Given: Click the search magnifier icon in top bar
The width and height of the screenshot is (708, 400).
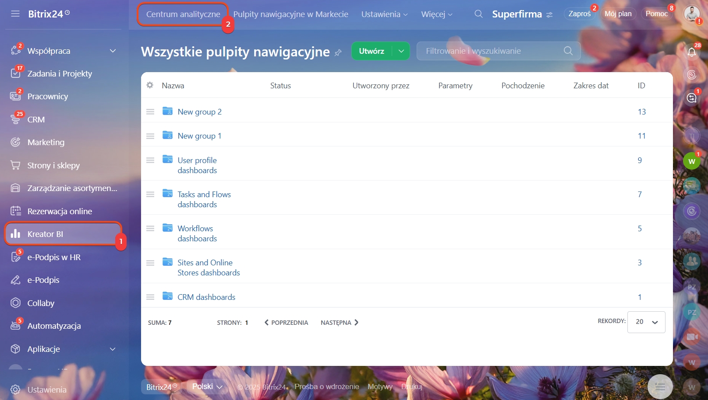Looking at the screenshot, I should 478,14.
